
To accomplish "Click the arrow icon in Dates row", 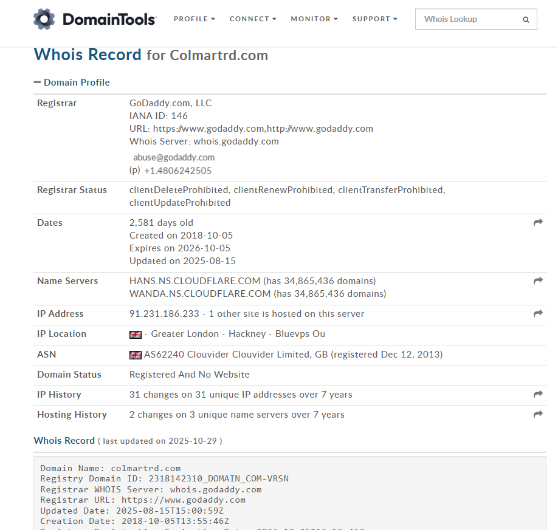I will click(538, 223).
